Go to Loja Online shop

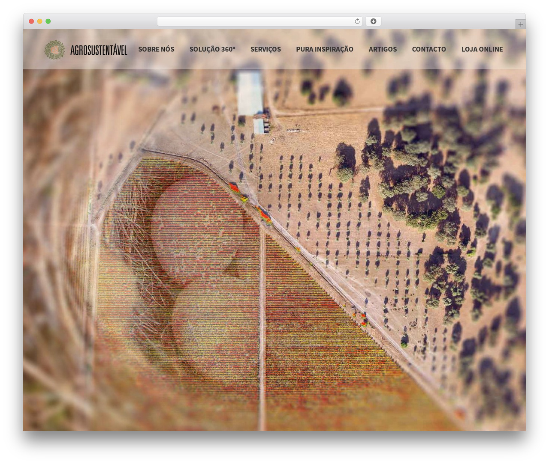pos(482,49)
